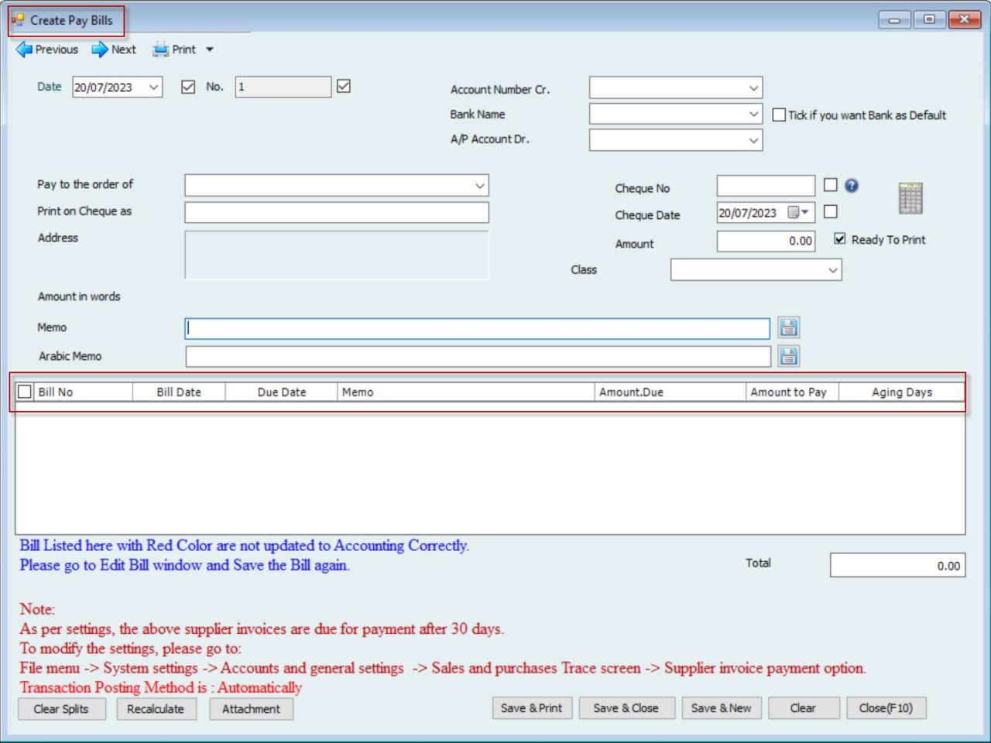Image resolution: width=991 pixels, height=743 pixels.
Task: Expand the Account Number Cr. dropdown
Action: (753, 88)
